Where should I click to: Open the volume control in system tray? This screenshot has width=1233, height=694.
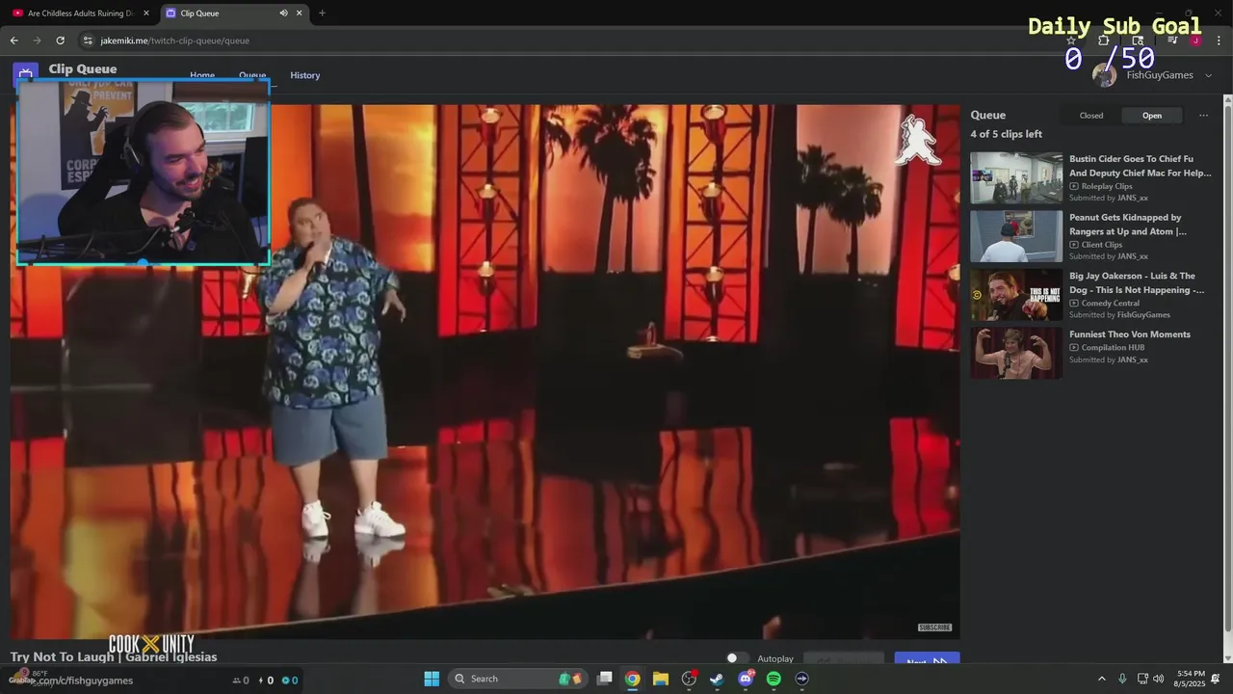click(1158, 679)
